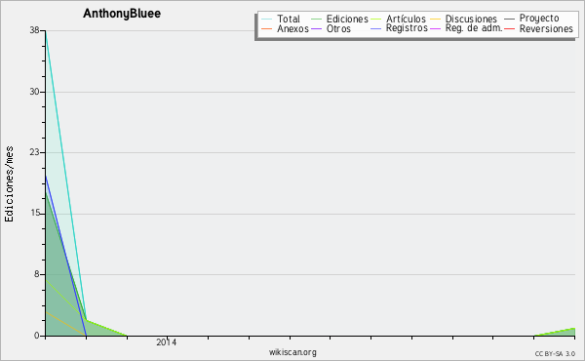Click the y-axis value 30

point(35,92)
